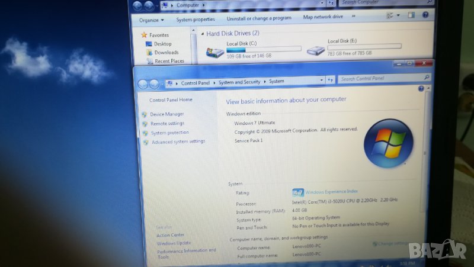Open Local Disk (E:) drive icon
The height and width of the screenshot is (267, 474).
coord(315,51)
